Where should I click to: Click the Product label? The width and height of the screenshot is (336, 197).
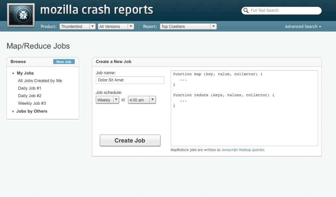[49, 27]
